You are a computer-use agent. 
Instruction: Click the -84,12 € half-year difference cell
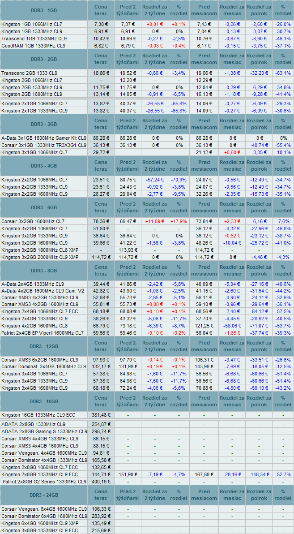(x=259, y=312)
